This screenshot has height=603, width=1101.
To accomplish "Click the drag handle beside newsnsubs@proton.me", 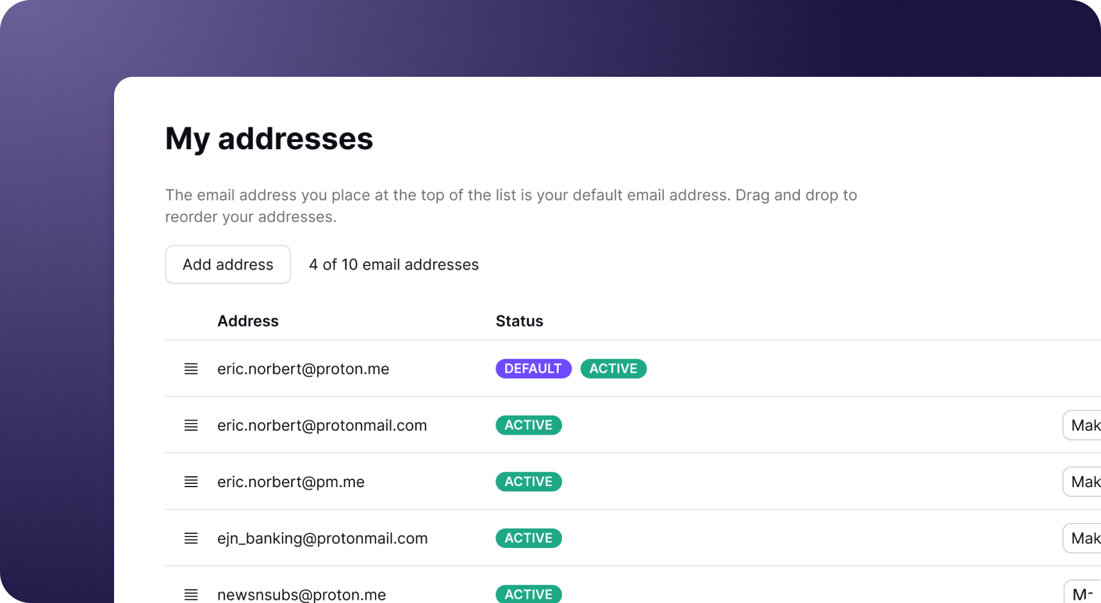I will 191,595.
